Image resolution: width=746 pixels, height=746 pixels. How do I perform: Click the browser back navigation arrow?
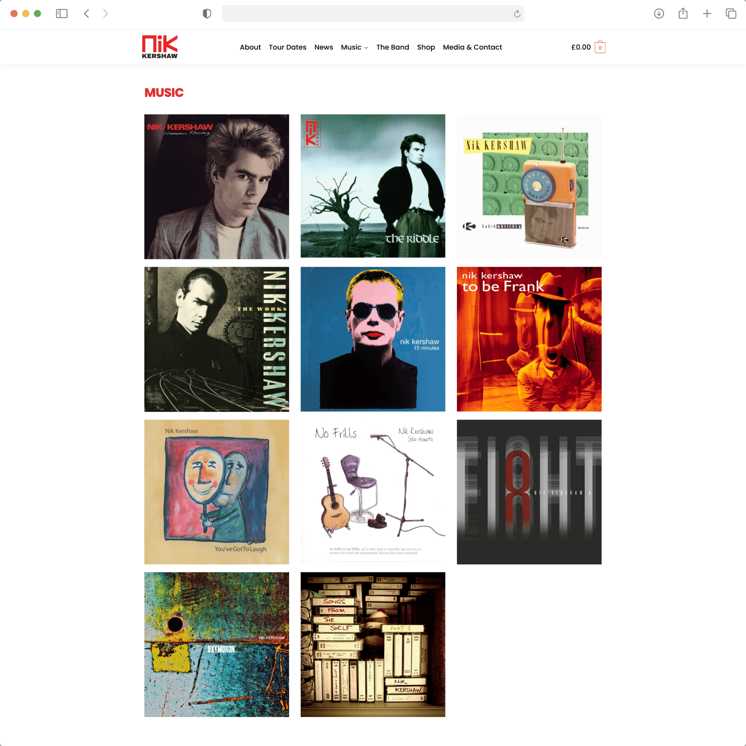click(88, 13)
